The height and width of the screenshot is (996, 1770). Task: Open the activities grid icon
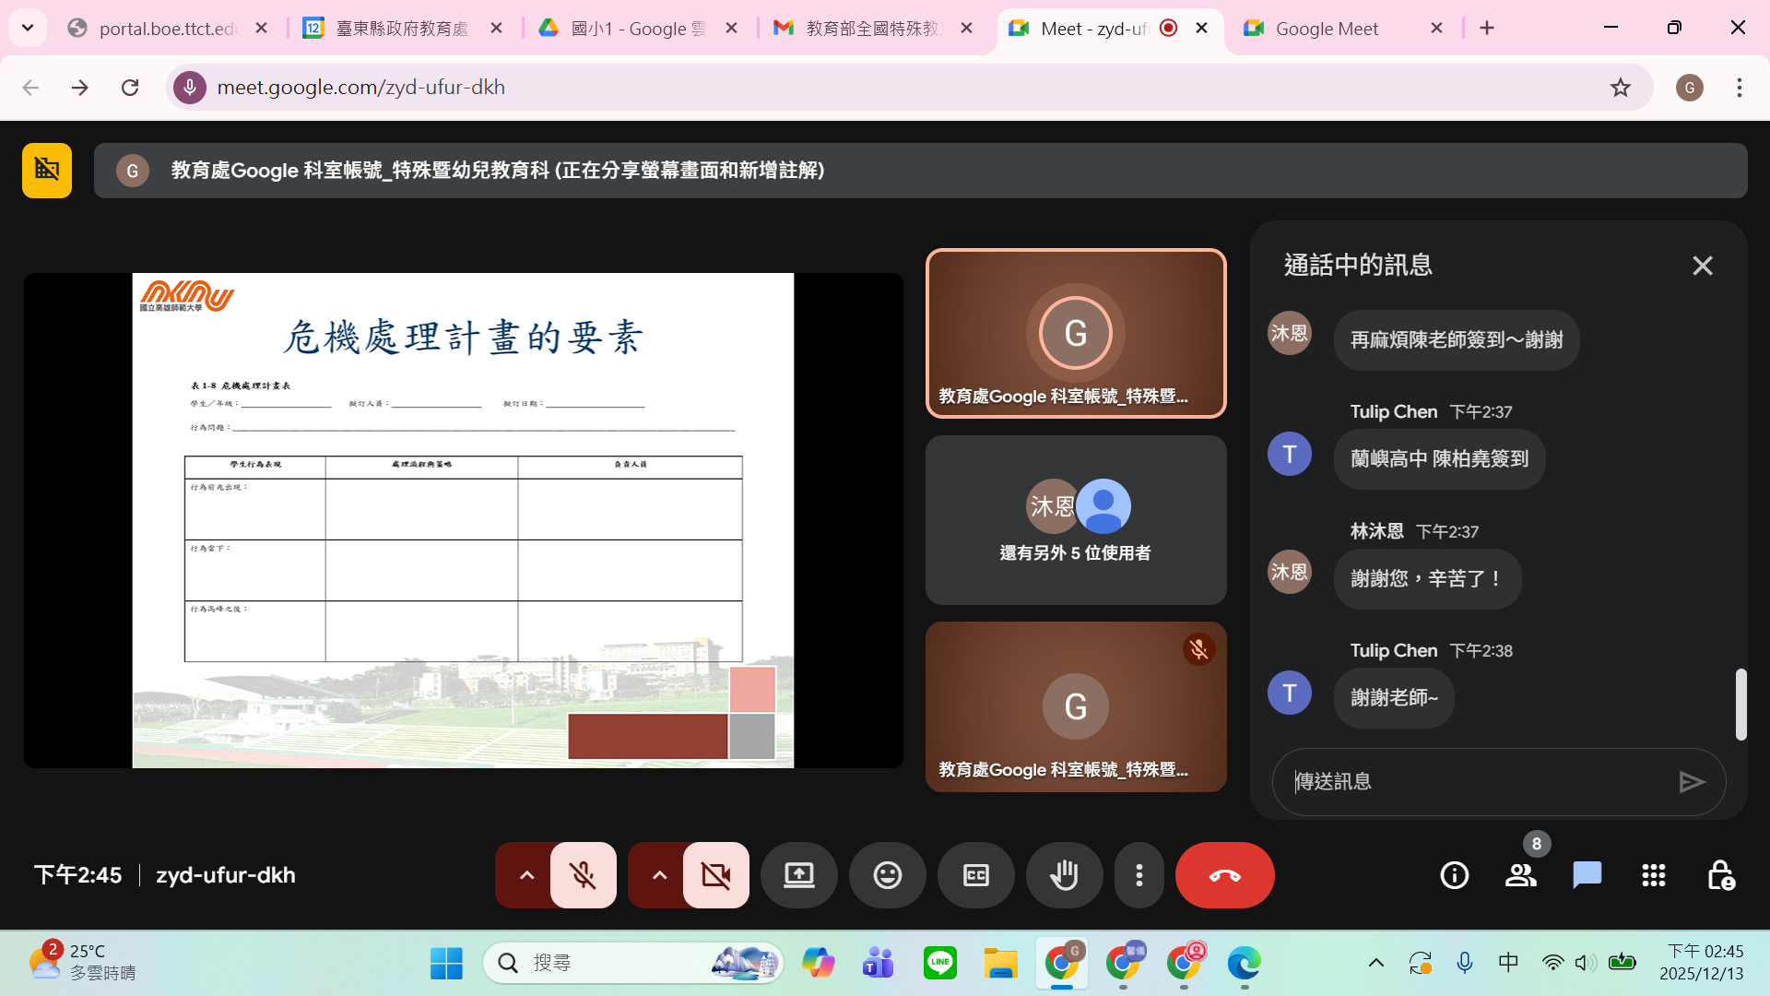pyautogui.click(x=1653, y=875)
